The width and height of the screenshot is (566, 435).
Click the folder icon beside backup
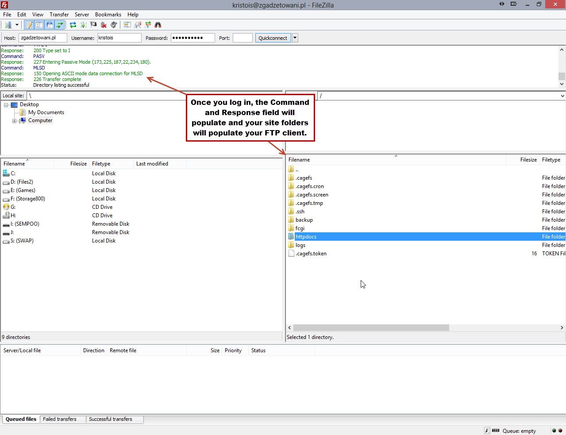click(291, 220)
